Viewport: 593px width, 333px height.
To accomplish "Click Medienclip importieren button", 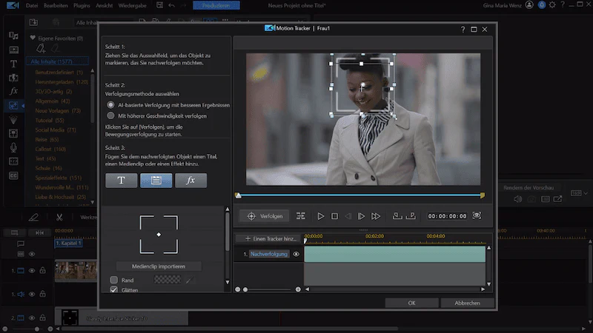I will [x=159, y=266].
